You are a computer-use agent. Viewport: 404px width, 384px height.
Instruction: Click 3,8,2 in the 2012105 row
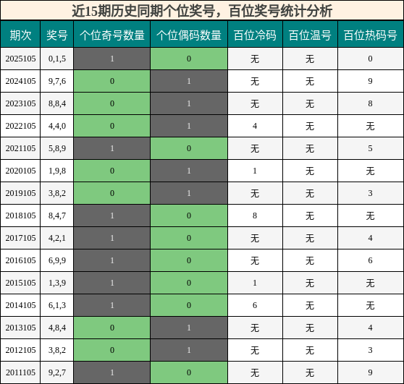[x=57, y=350]
